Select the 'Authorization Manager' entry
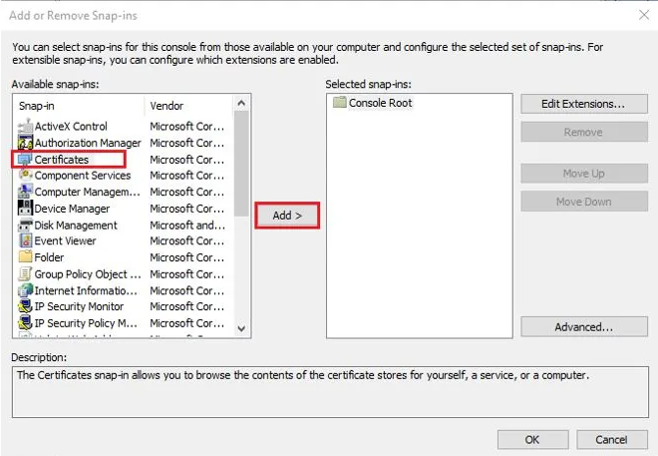Viewport: 658px width, 456px height. (x=88, y=143)
